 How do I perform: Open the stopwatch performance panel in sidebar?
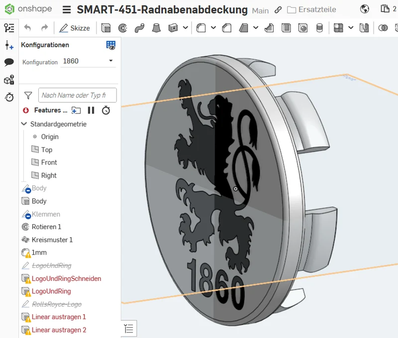[x=9, y=97]
